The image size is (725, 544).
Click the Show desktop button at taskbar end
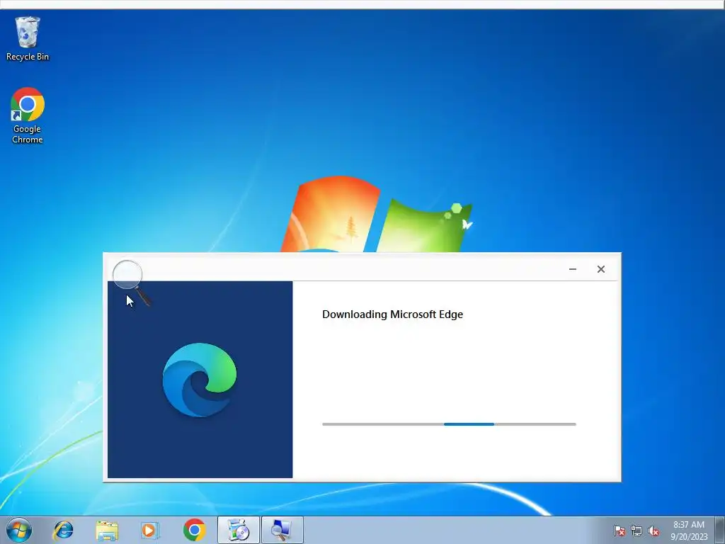tap(719, 530)
